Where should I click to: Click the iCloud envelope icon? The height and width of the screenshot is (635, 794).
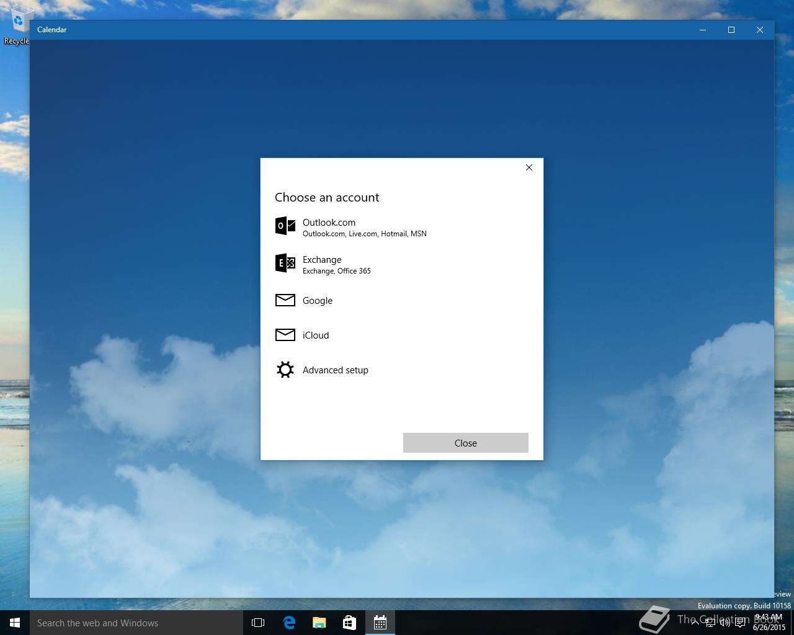point(285,335)
